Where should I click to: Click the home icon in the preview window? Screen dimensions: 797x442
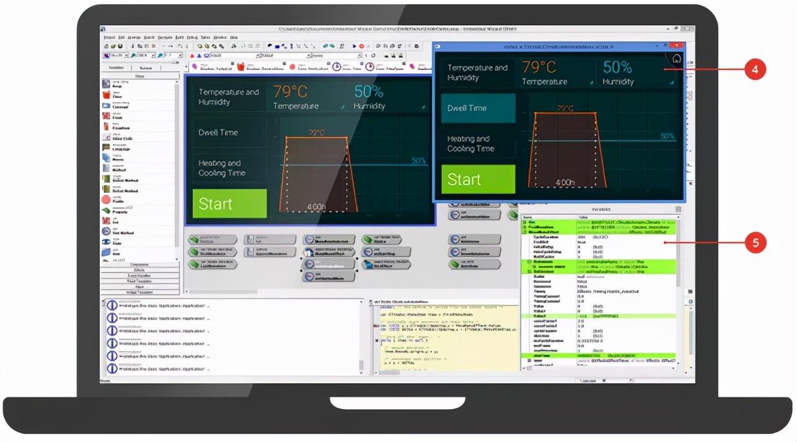[x=677, y=59]
